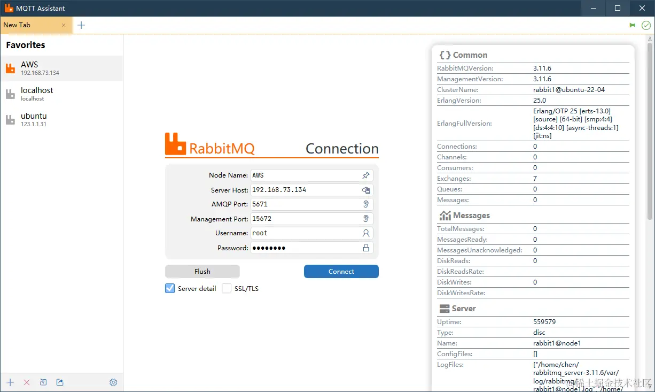Viewport: 655px width, 392px height.
Task: Click the Consumers label
Action: click(455, 168)
